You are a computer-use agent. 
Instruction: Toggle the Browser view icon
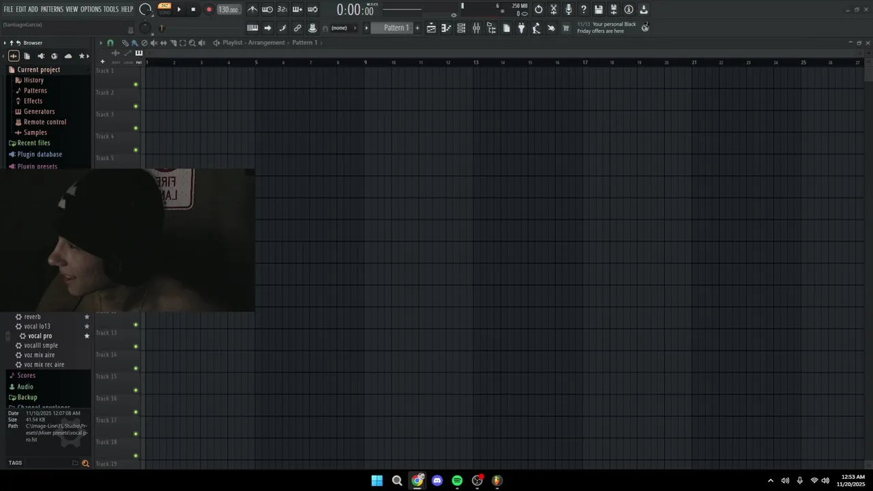491,28
